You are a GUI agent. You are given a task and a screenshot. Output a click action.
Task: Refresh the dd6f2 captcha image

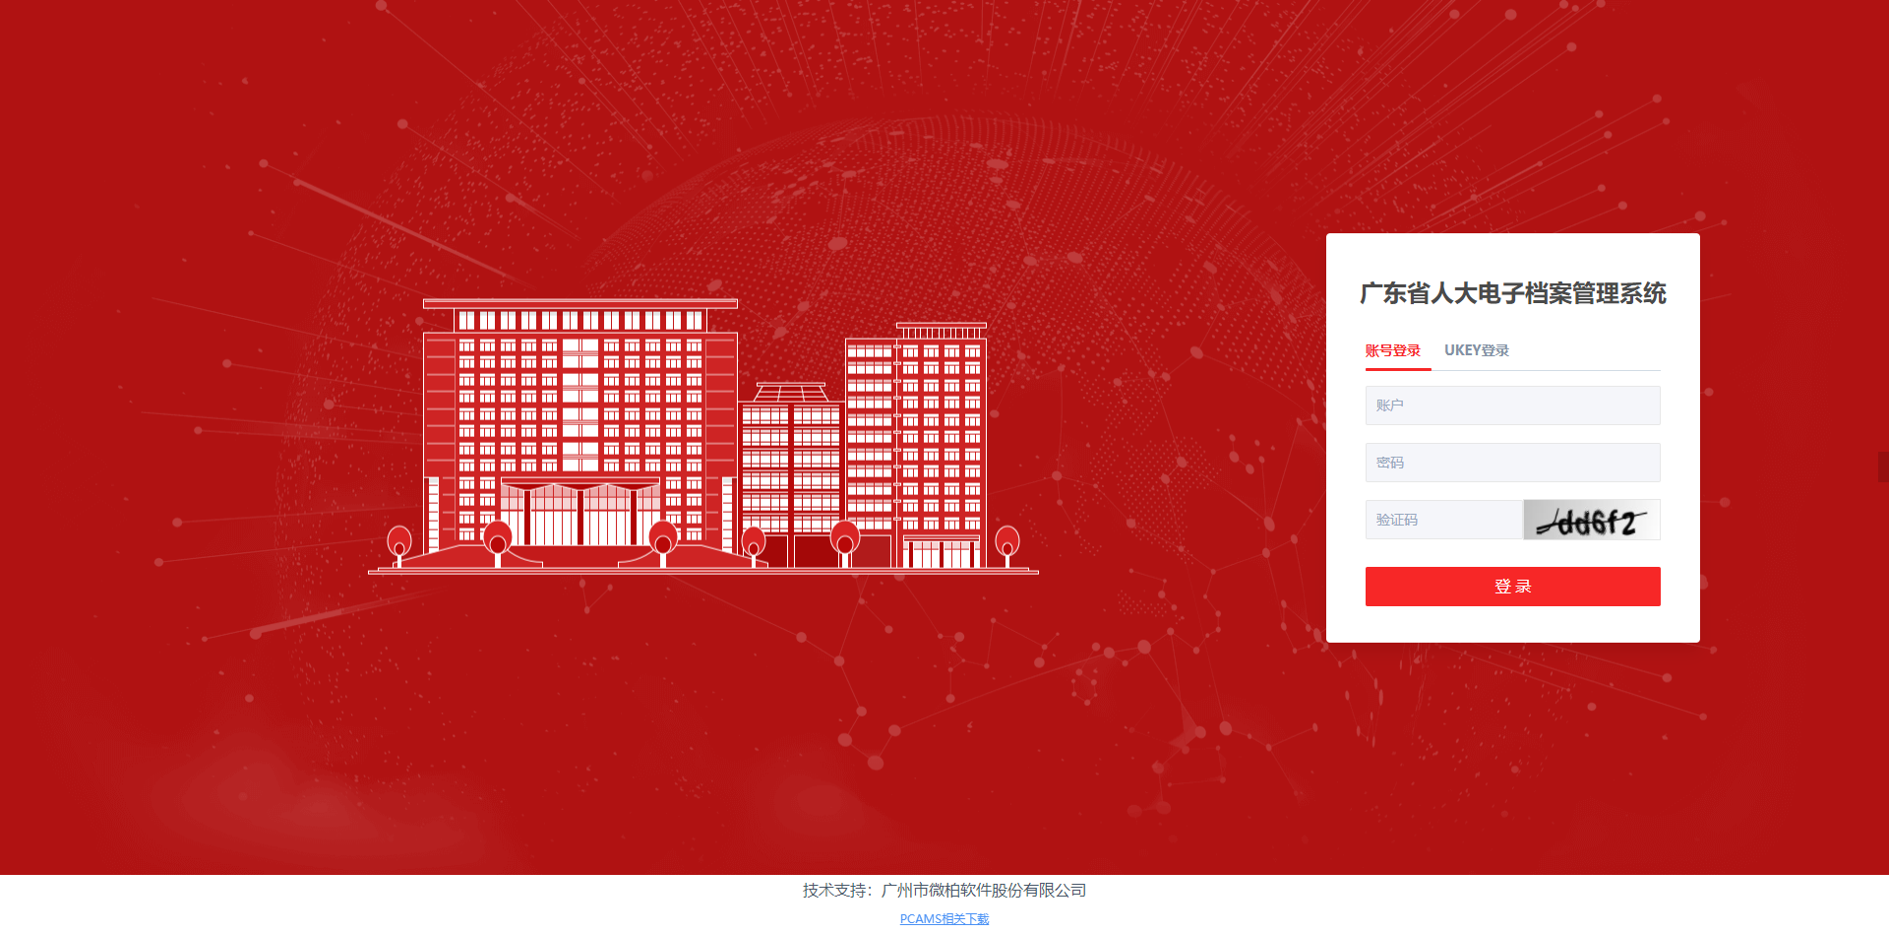(x=1591, y=520)
